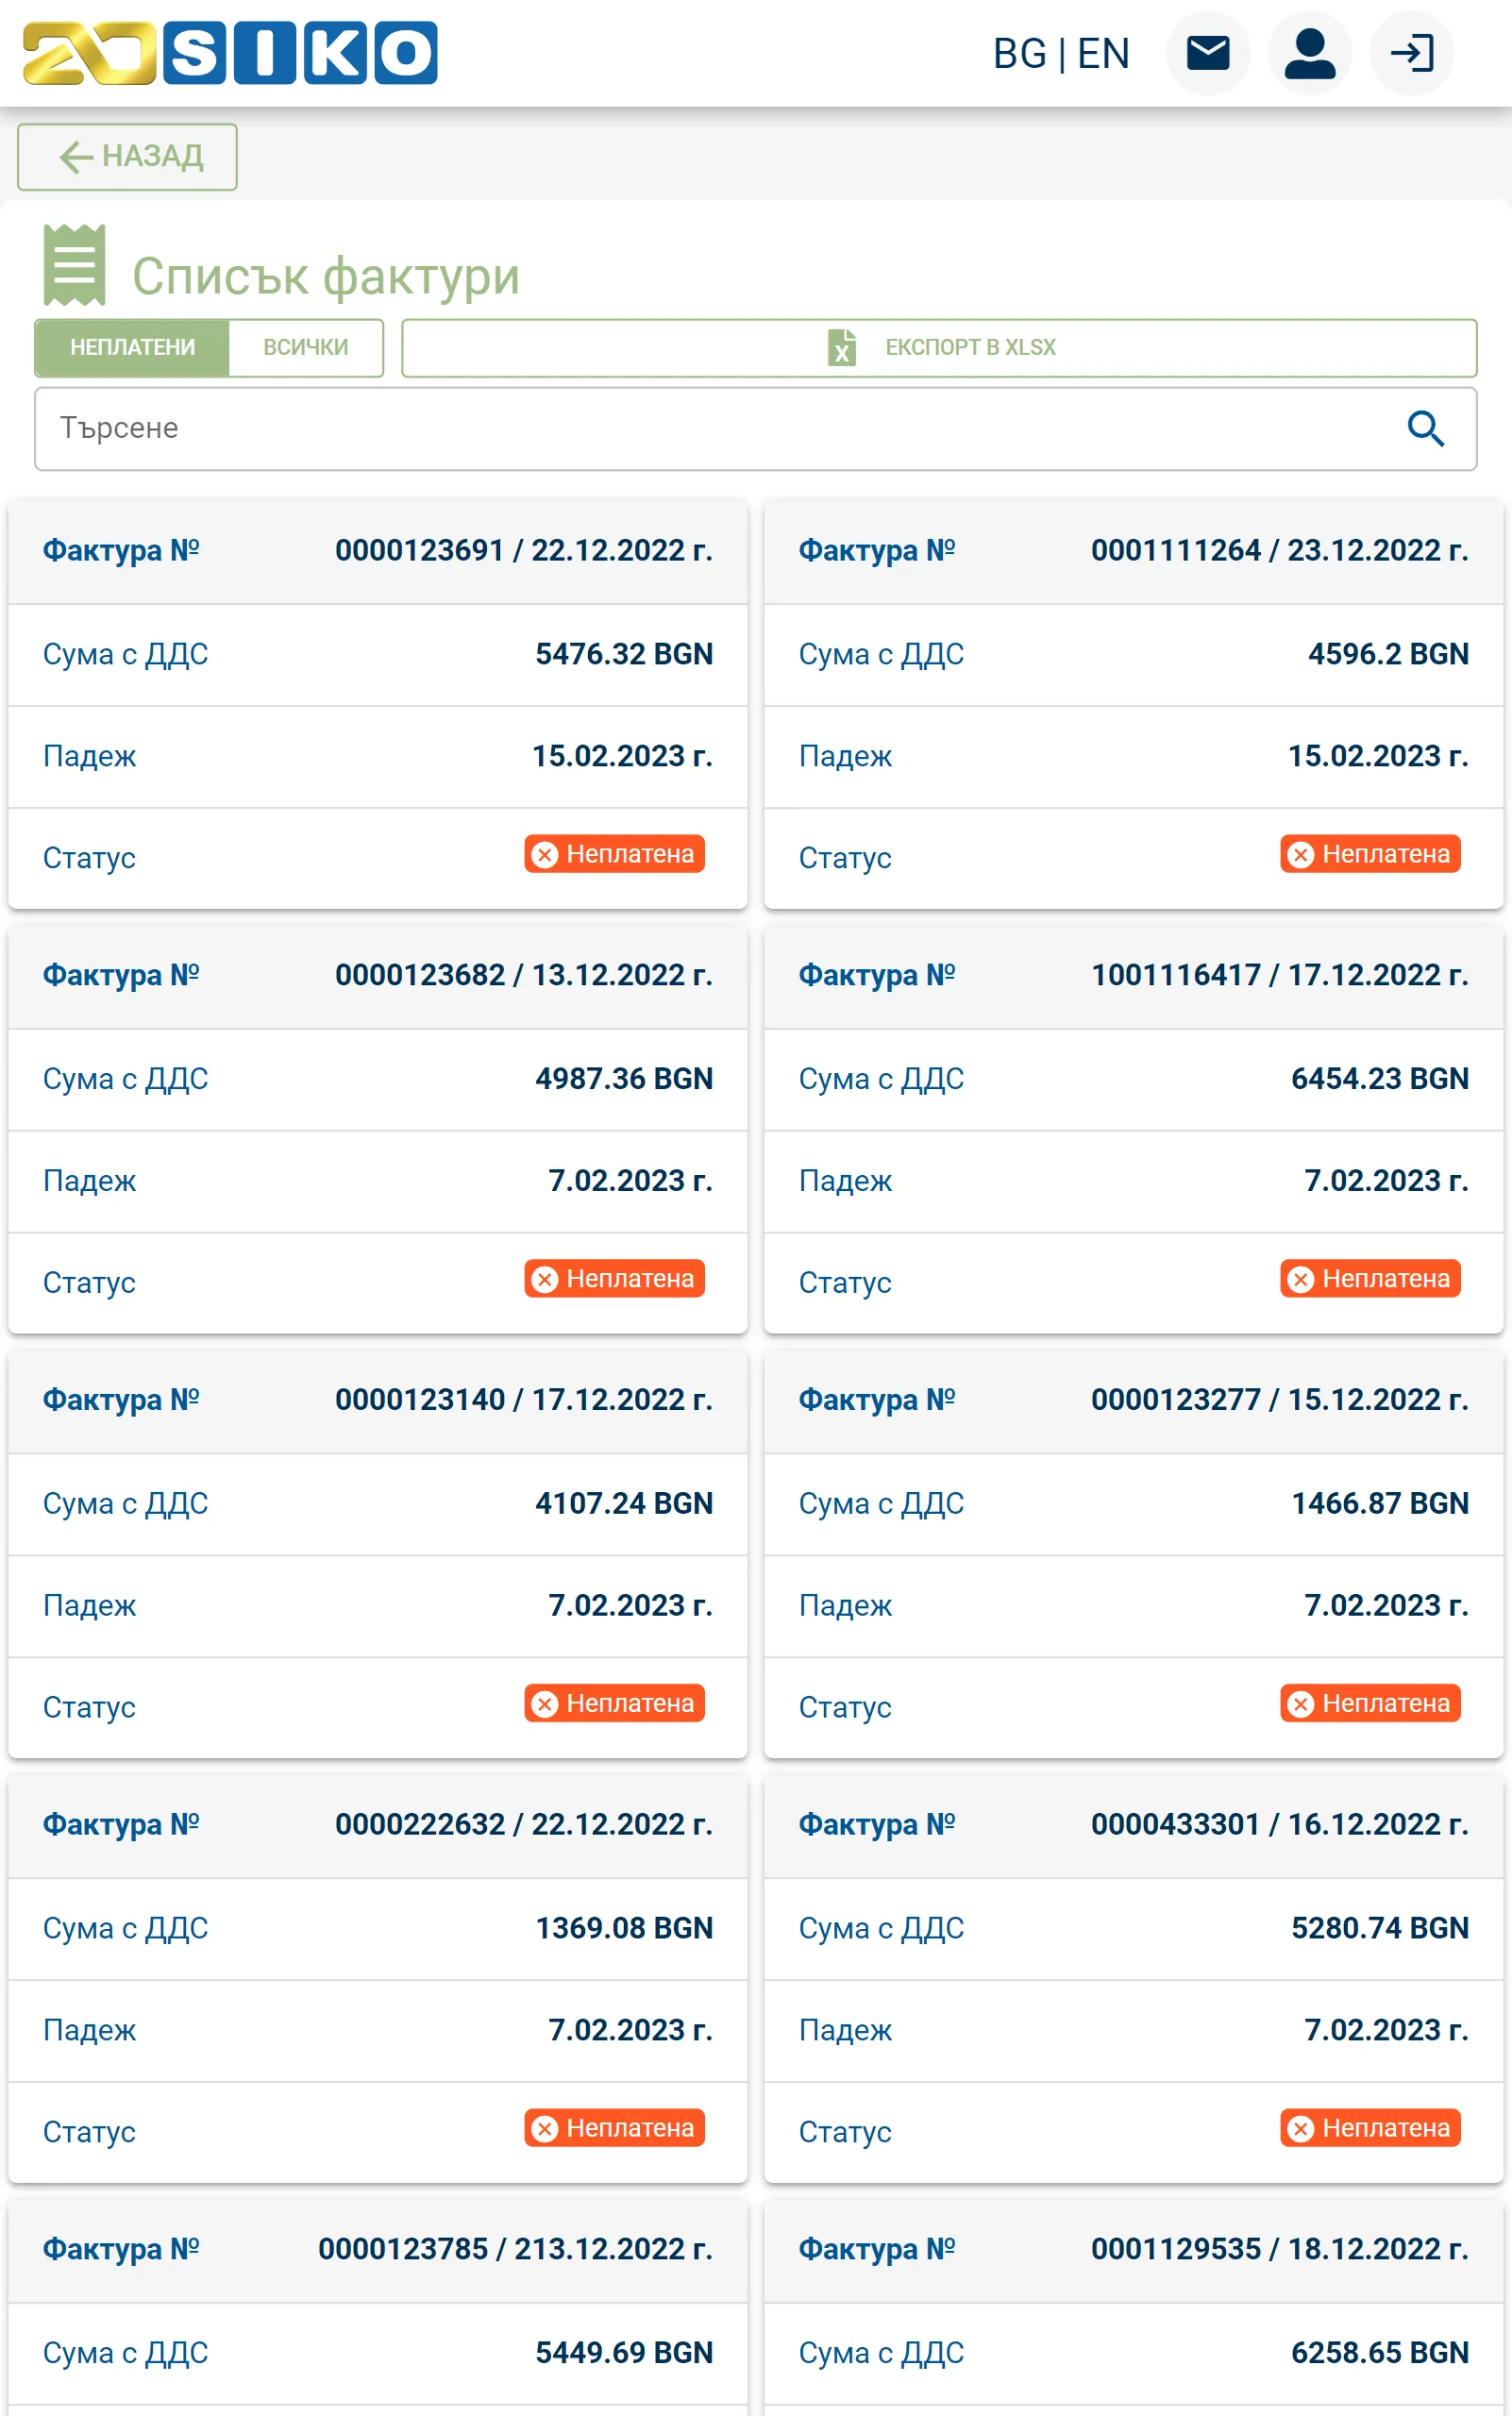1512x2416 pixels.
Task: Export invoices with ЕКСПОРТ В XLSX
Action: [939, 347]
